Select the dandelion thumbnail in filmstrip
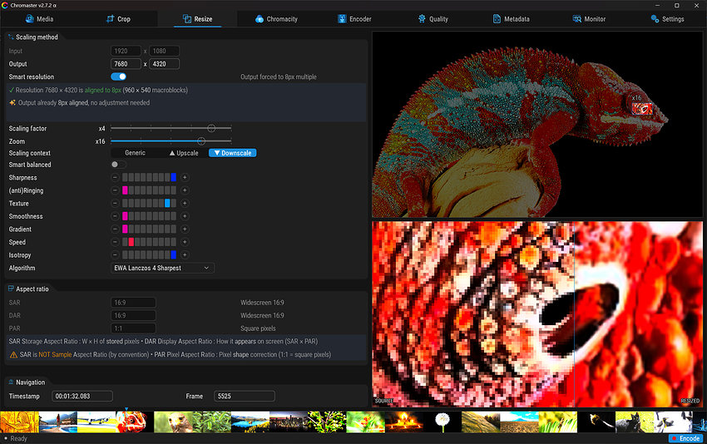707x444 pixels. point(442,422)
